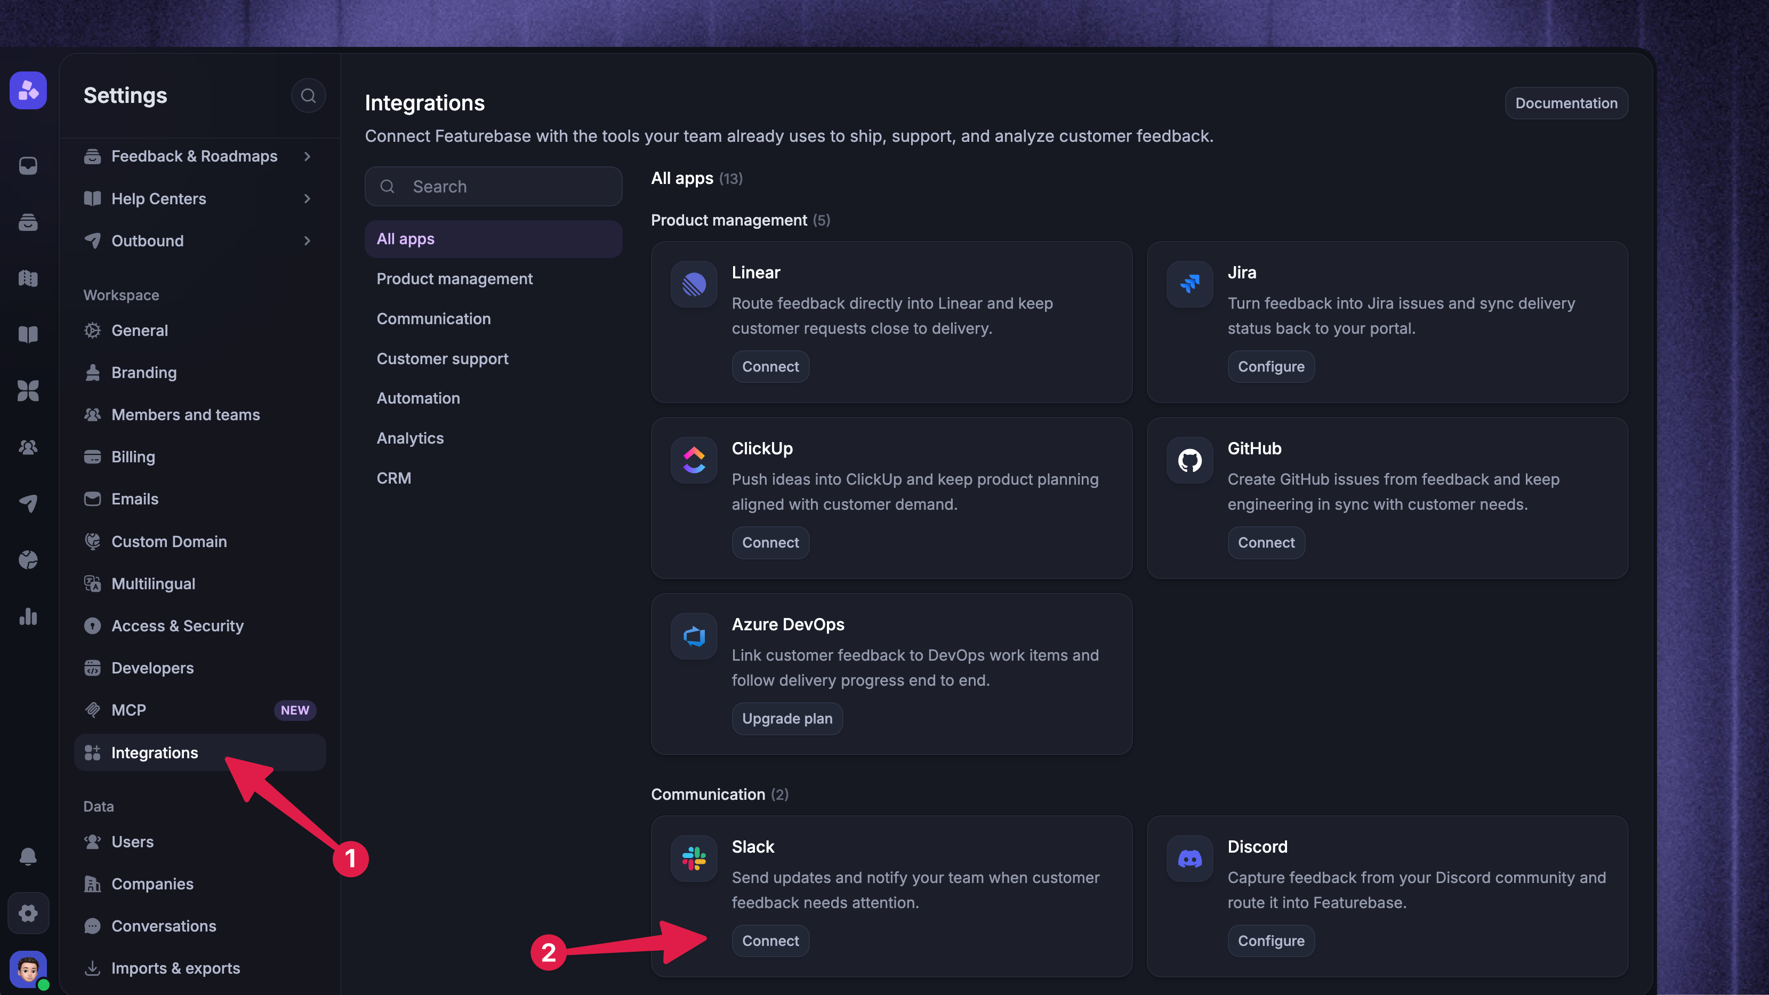Open Developers settings
The width and height of the screenshot is (1769, 995).
(200, 668)
